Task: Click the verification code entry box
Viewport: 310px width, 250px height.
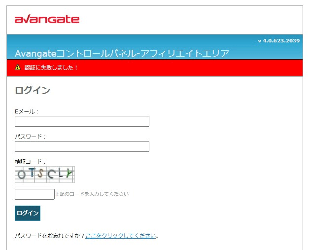Action: [x=34, y=194]
